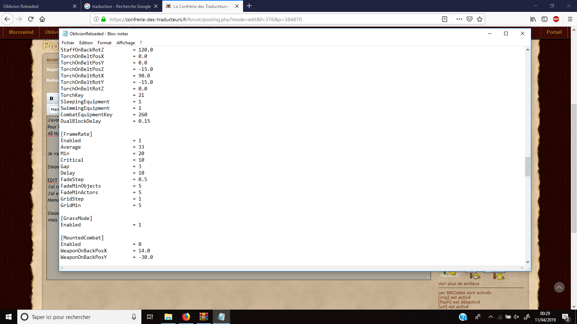This screenshot has height=324, width=577.
Task: Click the Firefox forward arrow
Action: click(19, 19)
